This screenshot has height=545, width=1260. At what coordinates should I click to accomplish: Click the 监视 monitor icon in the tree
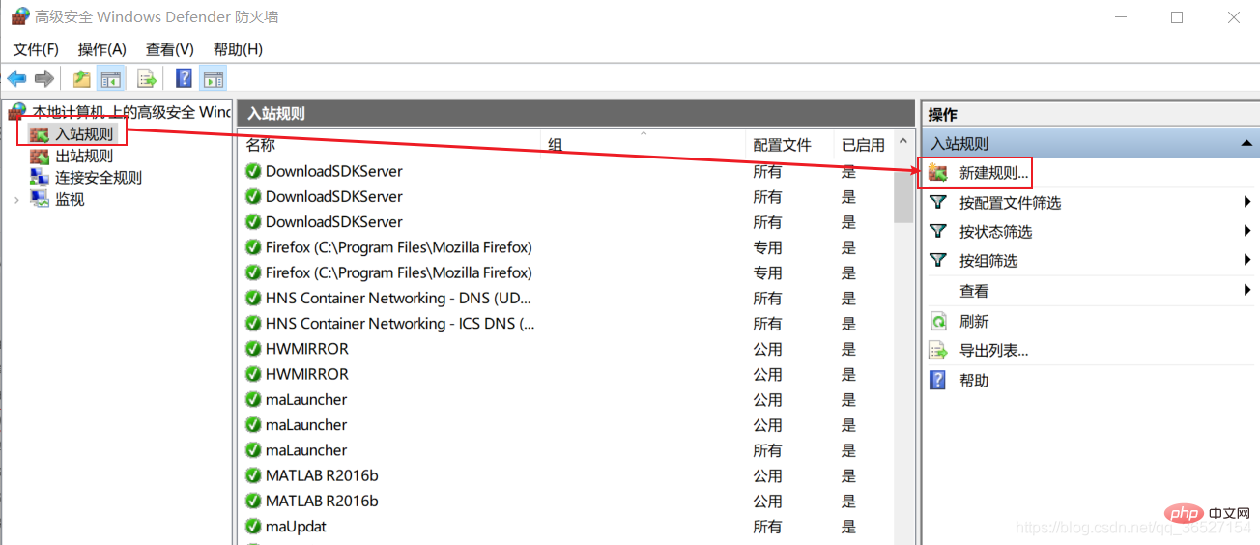40,199
